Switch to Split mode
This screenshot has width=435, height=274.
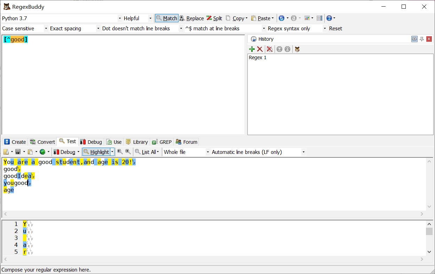tap(214, 18)
